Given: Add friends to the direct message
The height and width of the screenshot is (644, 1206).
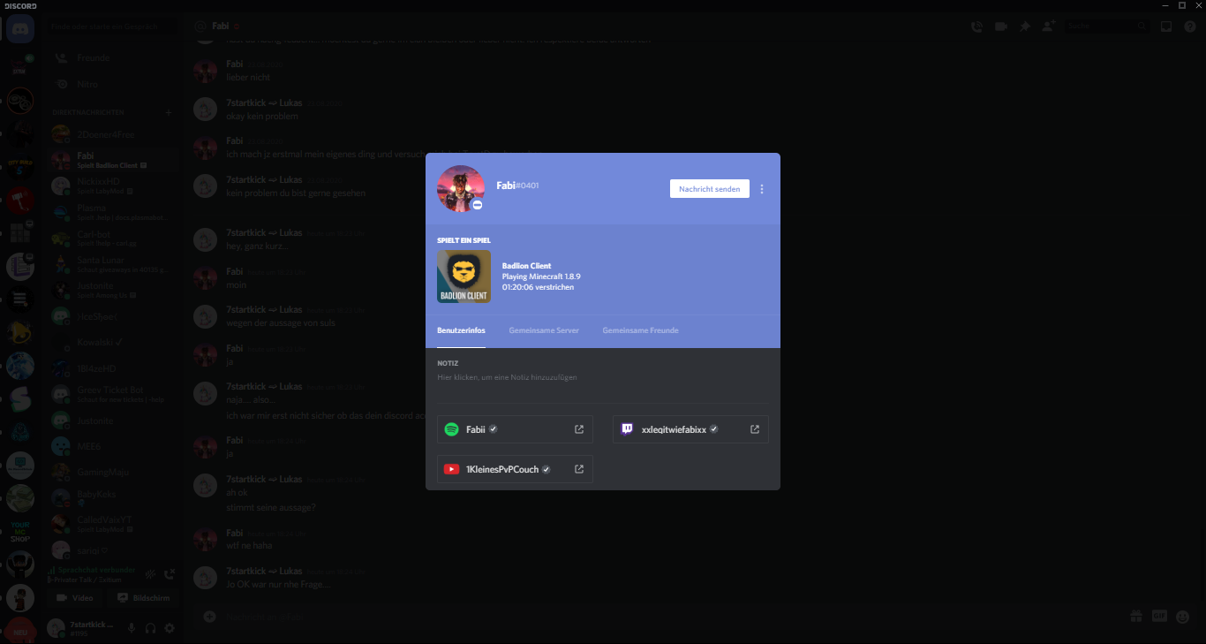Looking at the screenshot, I should point(1048,27).
